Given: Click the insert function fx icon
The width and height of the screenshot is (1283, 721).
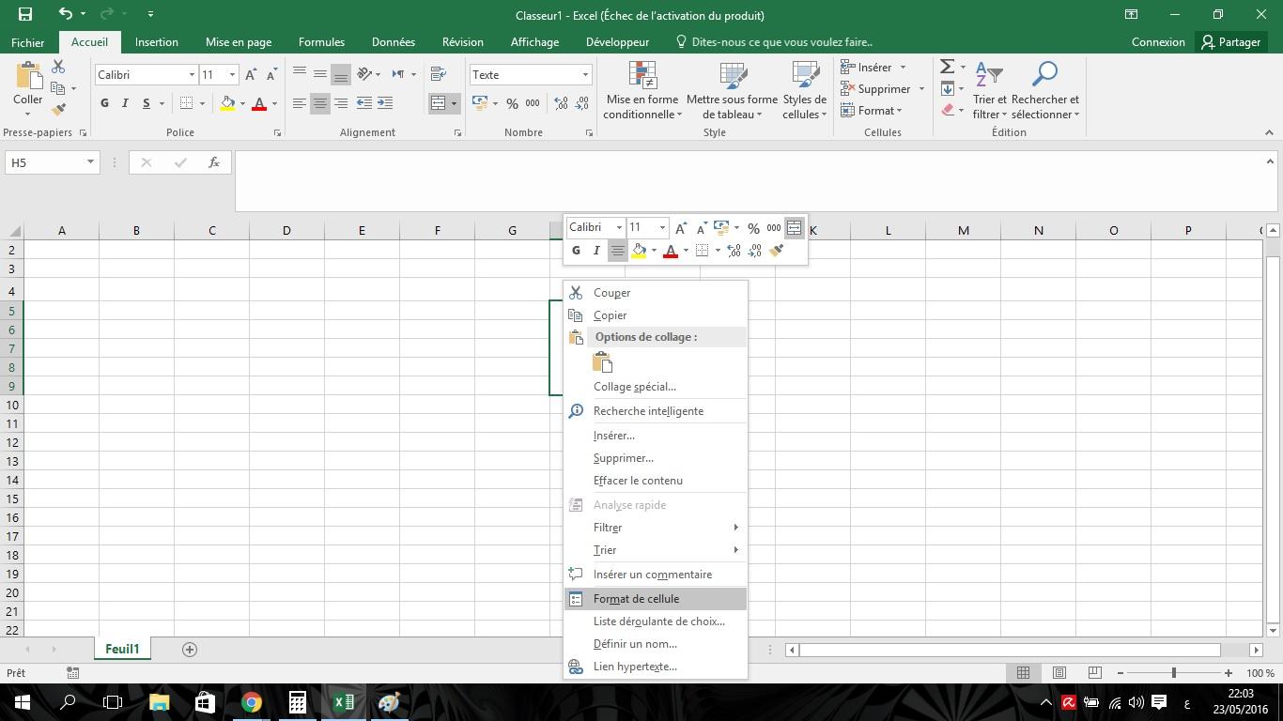Looking at the screenshot, I should click(214, 162).
